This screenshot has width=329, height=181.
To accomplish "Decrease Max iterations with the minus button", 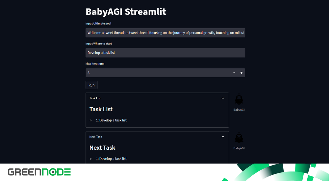I will (x=234, y=73).
